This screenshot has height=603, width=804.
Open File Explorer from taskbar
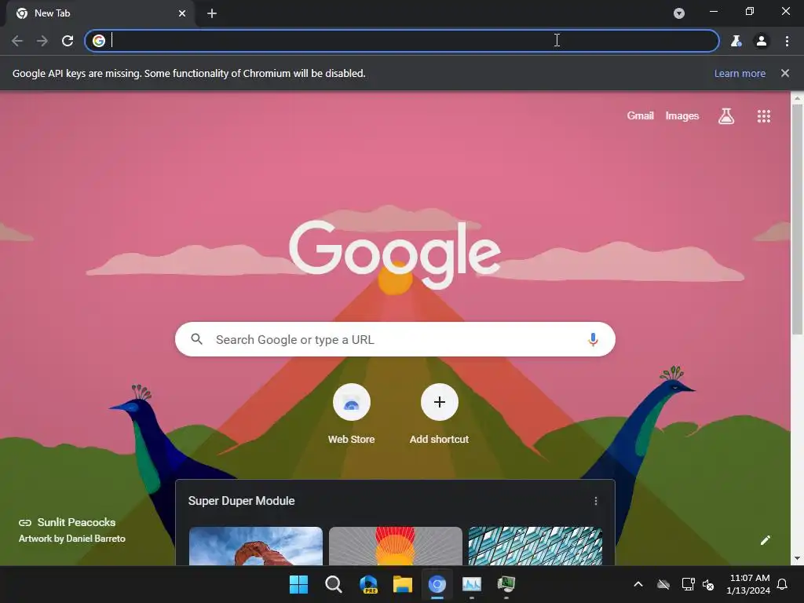pos(403,584)
